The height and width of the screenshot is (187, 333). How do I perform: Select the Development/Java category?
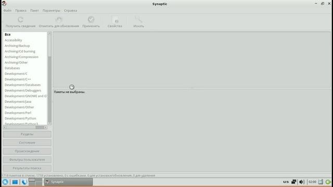(x=25, y=102)
